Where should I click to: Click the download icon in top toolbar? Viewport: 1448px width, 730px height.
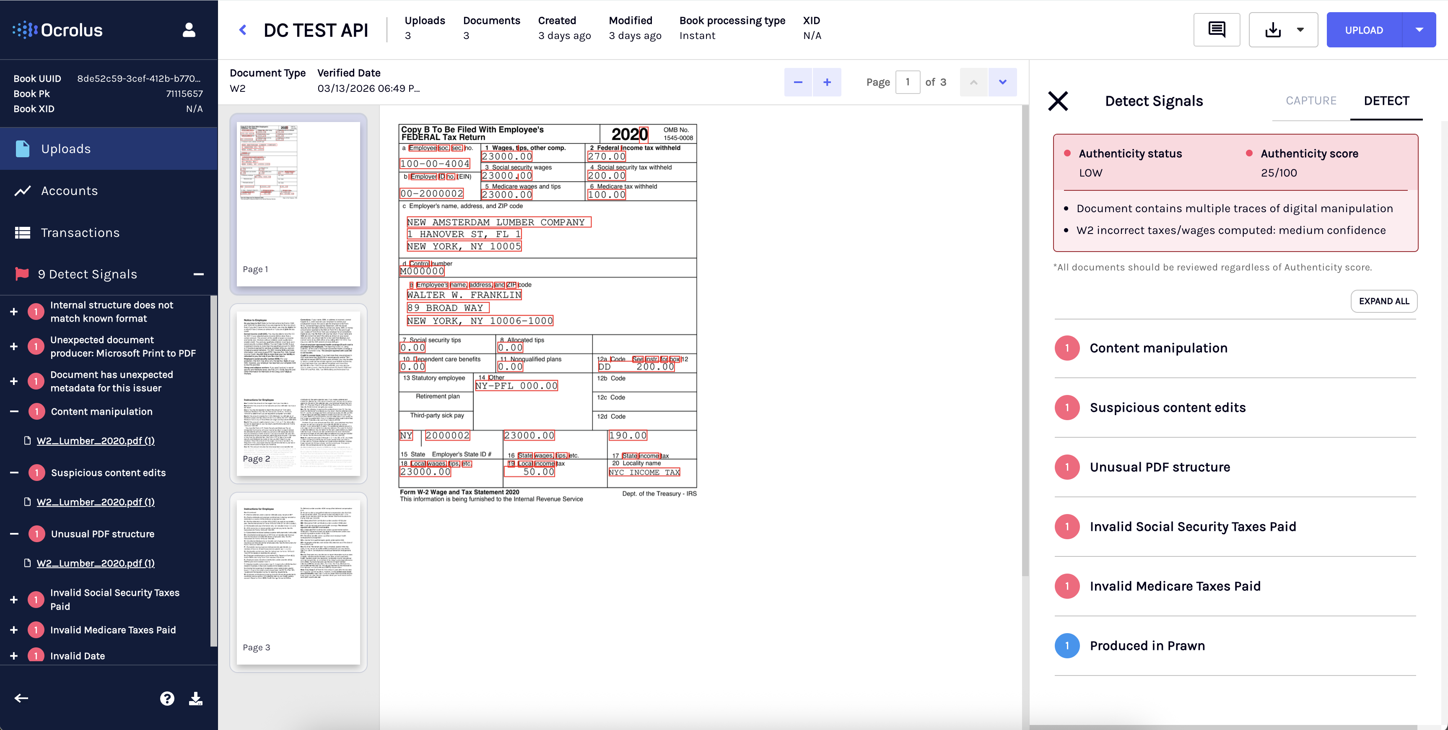pos(1273,30)
